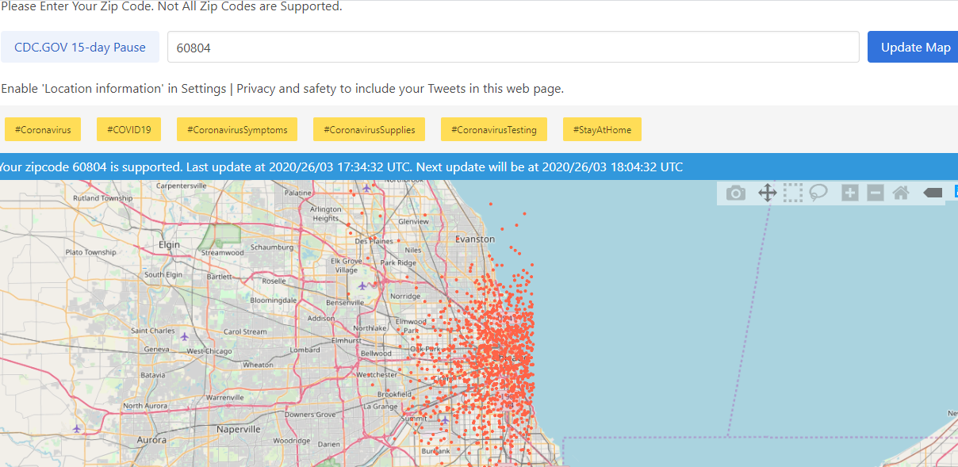Click the Westchester label on the map
Screen dimensions: 958x467
tap(377, 374)
